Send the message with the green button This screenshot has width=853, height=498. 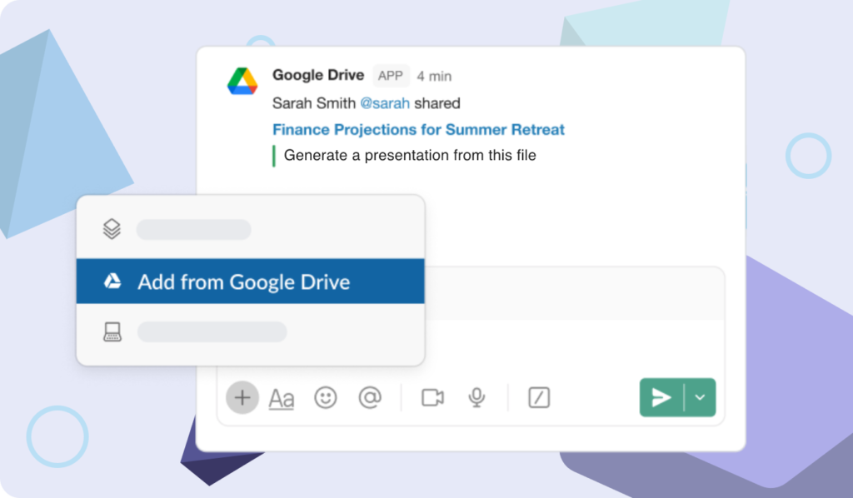click(661, 397)
